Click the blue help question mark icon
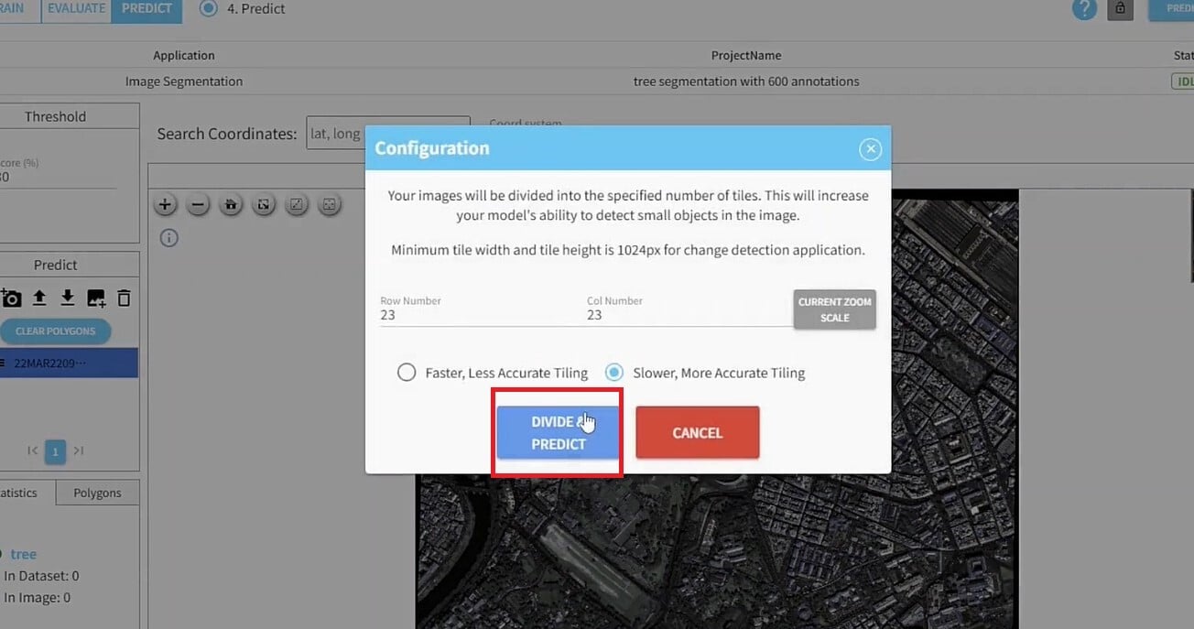 click(1084, 9)
